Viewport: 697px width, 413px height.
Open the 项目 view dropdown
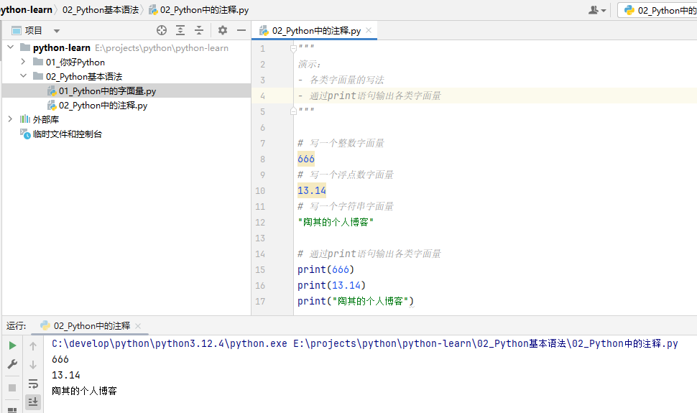(57, 31)
